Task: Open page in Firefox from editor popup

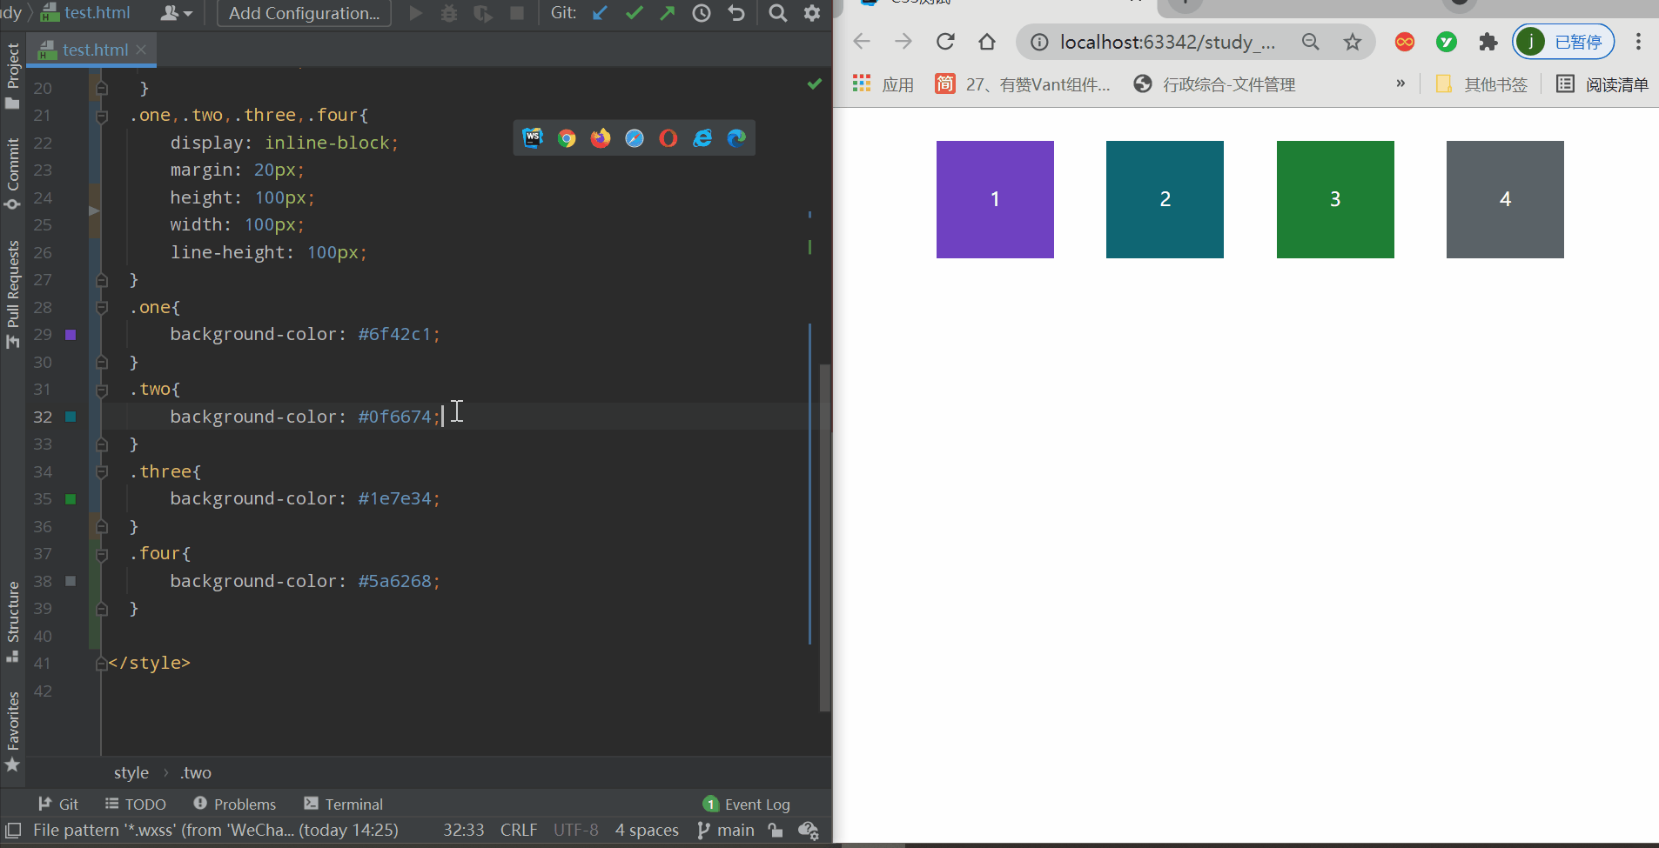Action: point(601,138)
